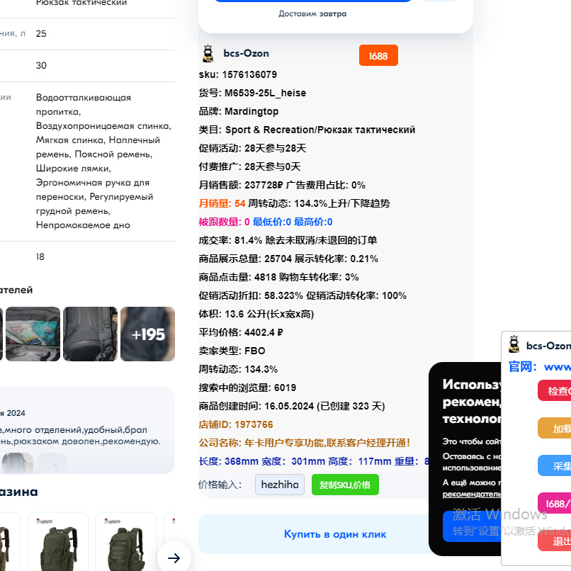Click the orange 加载 sidebar button
This screenshot has width=571, height=571.
[560, 429]
